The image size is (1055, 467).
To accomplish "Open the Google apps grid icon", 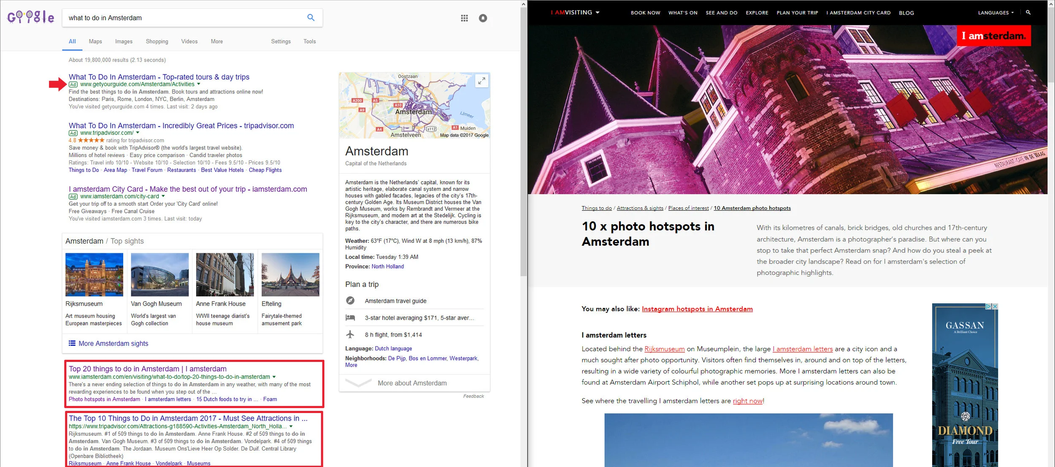I will click(464, 18).
